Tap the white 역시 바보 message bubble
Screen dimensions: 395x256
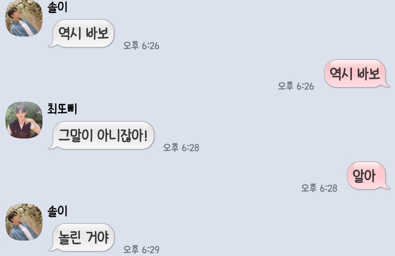[81, 33]
